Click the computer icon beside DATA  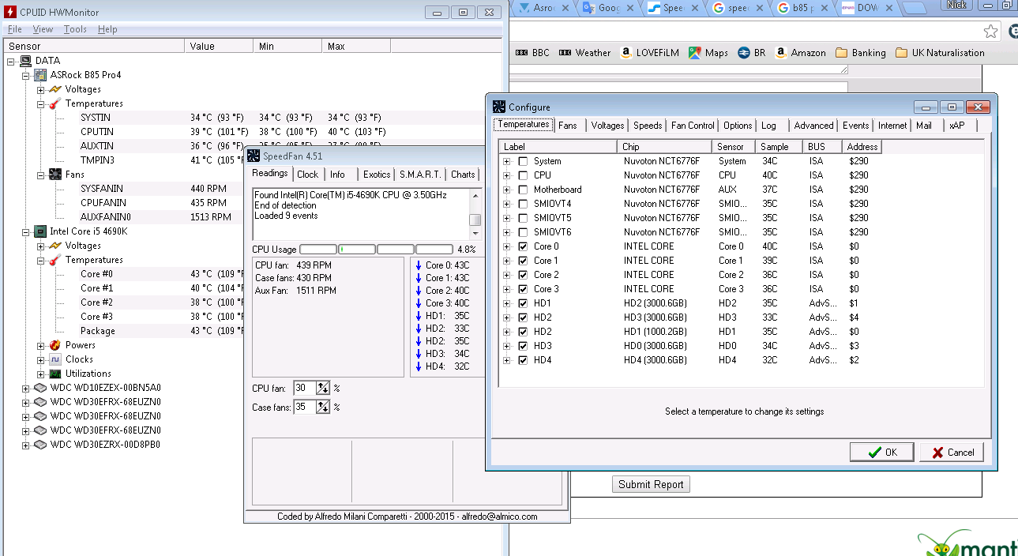tap(27, 61)
